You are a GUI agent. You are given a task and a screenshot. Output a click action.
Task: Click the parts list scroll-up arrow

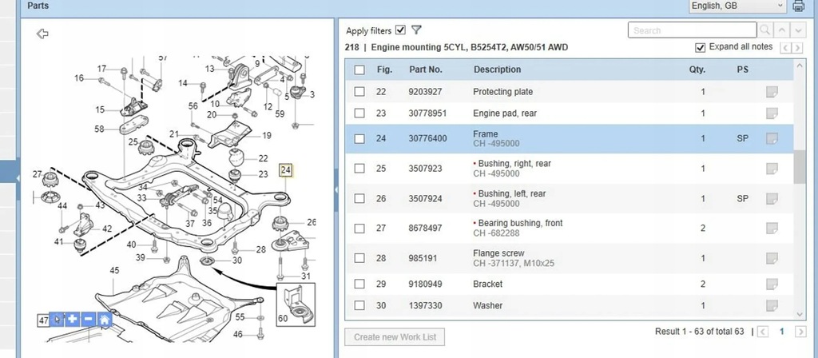coord(800,66)
